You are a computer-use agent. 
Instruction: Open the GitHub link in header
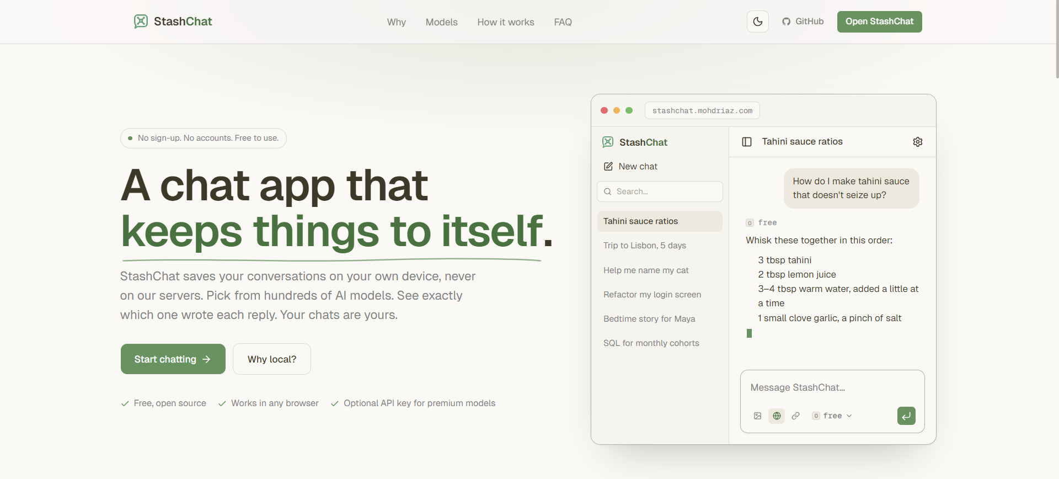pos(803,22)
